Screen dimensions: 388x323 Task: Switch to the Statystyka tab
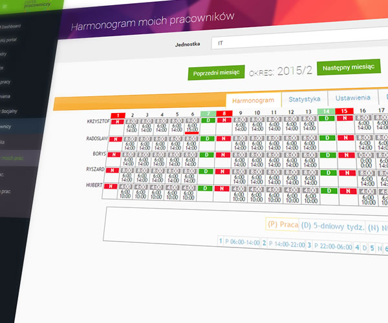pos(305,99)
